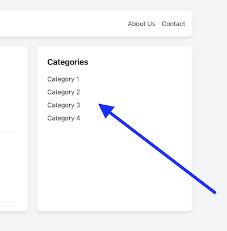The width and height of the screenshot is (227, 231).
Task: Click the middle of the blue arrow shaft
Action: pyautogui.click(x=162, y=152)
